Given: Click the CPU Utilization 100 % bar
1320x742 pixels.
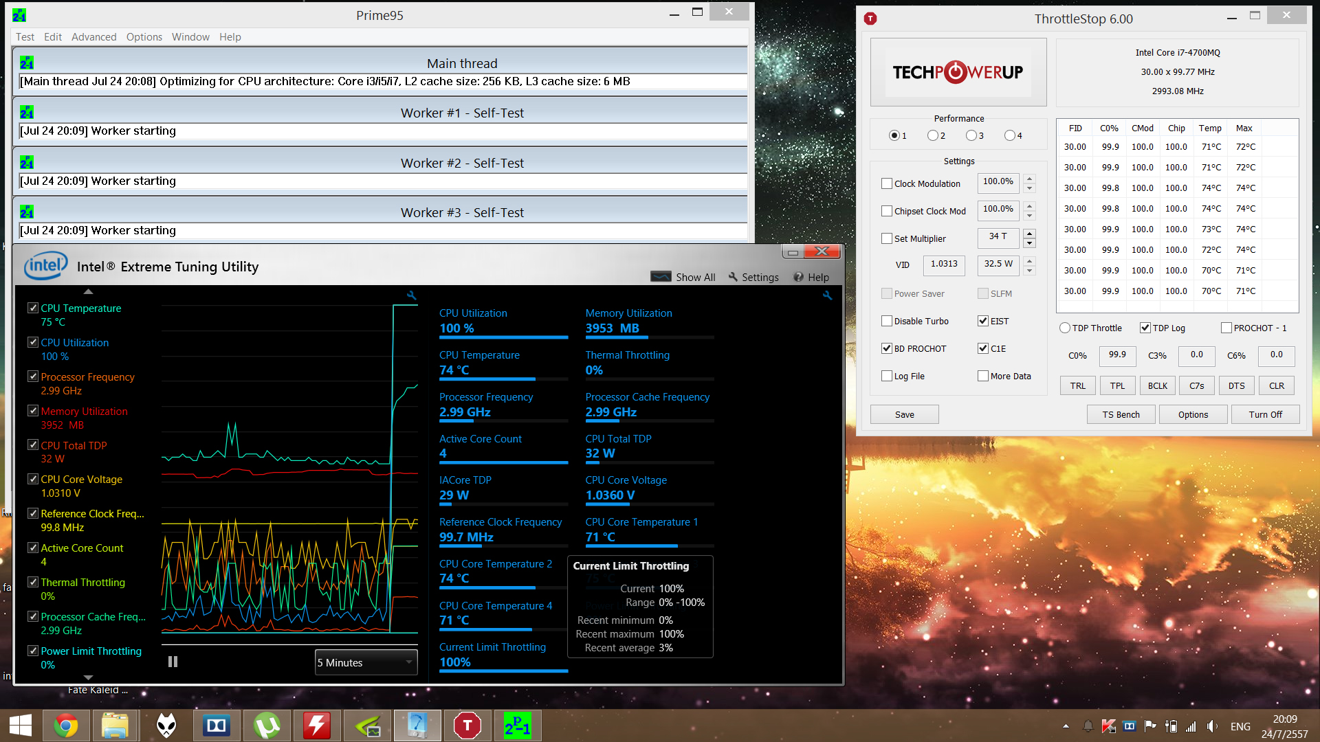Looking at the screenshot, I should click(503, 337).
